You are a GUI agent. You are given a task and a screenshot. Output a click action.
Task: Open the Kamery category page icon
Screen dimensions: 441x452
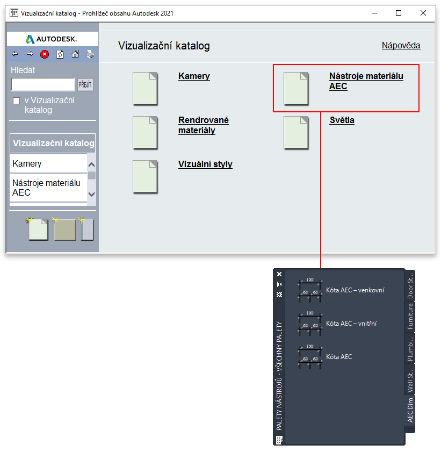click(x=145, y=89)
